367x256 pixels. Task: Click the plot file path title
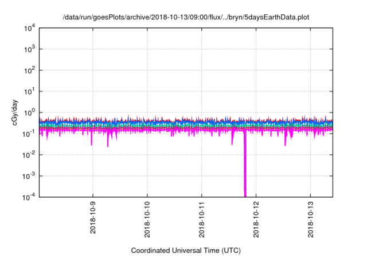186,18
